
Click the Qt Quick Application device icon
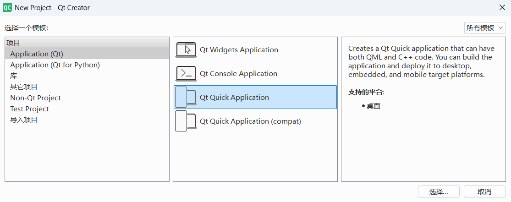186,97
